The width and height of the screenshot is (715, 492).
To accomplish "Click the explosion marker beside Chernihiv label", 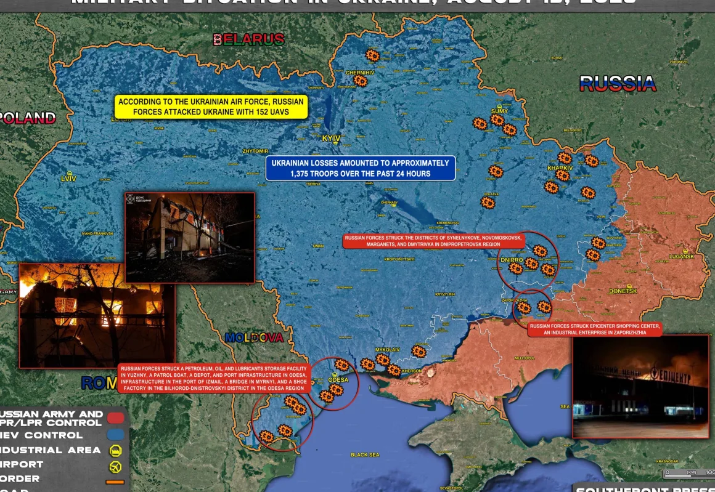I will [x=360, y=81].
